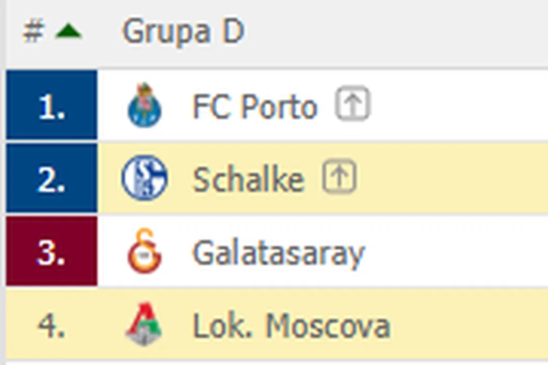
Task: Open the Schalke team link
Action: 248,179
